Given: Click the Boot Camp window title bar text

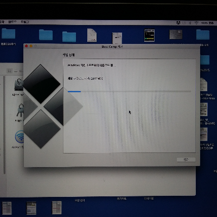Looking at the screenshot, I should 112,47.
